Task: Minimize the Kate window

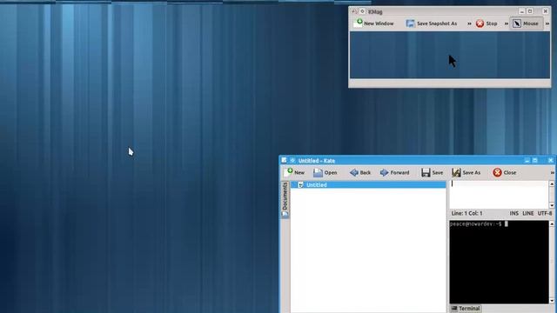Action: pyautogui.click(x=527, y=160)
